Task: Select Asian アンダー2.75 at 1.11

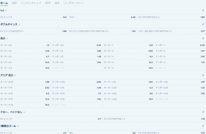Action: tap(77, 94)
